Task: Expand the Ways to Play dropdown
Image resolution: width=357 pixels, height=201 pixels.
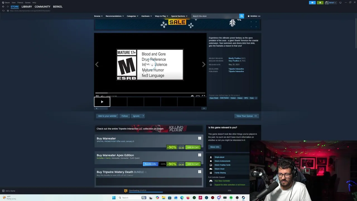Action: (161, 16)
